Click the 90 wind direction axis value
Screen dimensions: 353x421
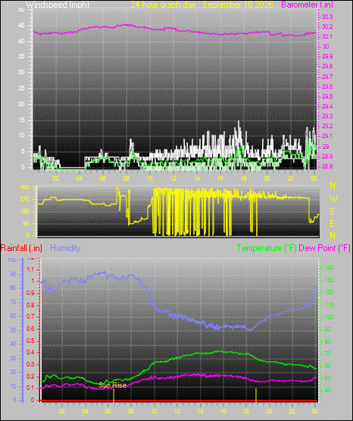[x=26, y=223]
